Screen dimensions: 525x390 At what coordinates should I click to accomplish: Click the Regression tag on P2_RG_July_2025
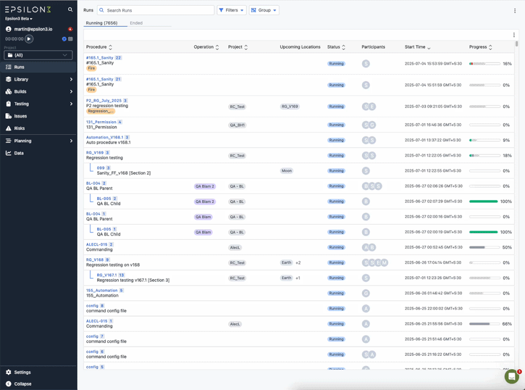(x=100, y=111)
